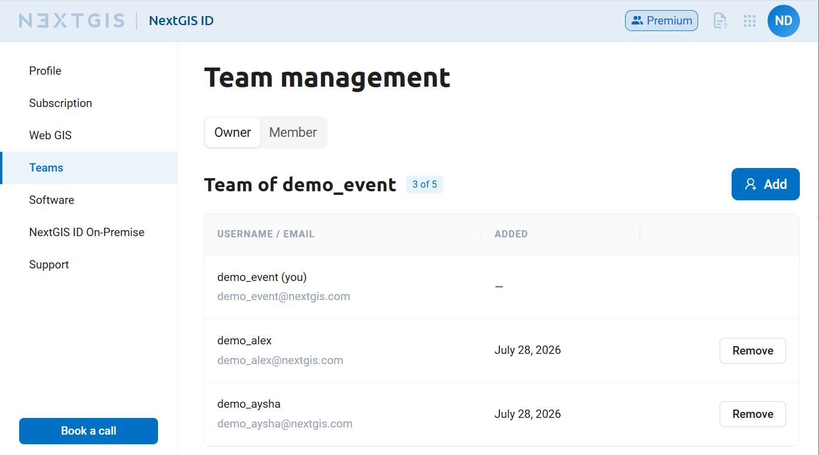
Task: Open the ND user avatar menu
Action: [784, 21]
